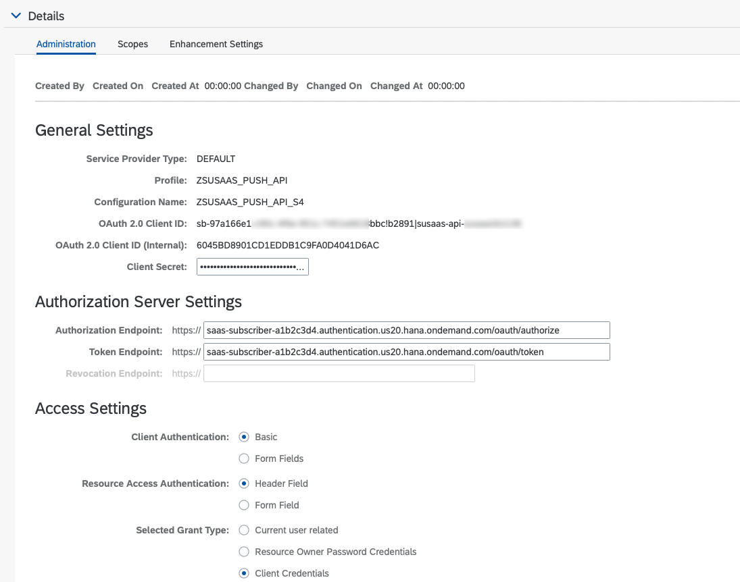Click the Client Secret password field

pos(253,267)
